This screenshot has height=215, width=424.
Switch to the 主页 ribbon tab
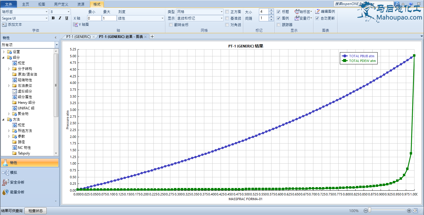point(26,4)
